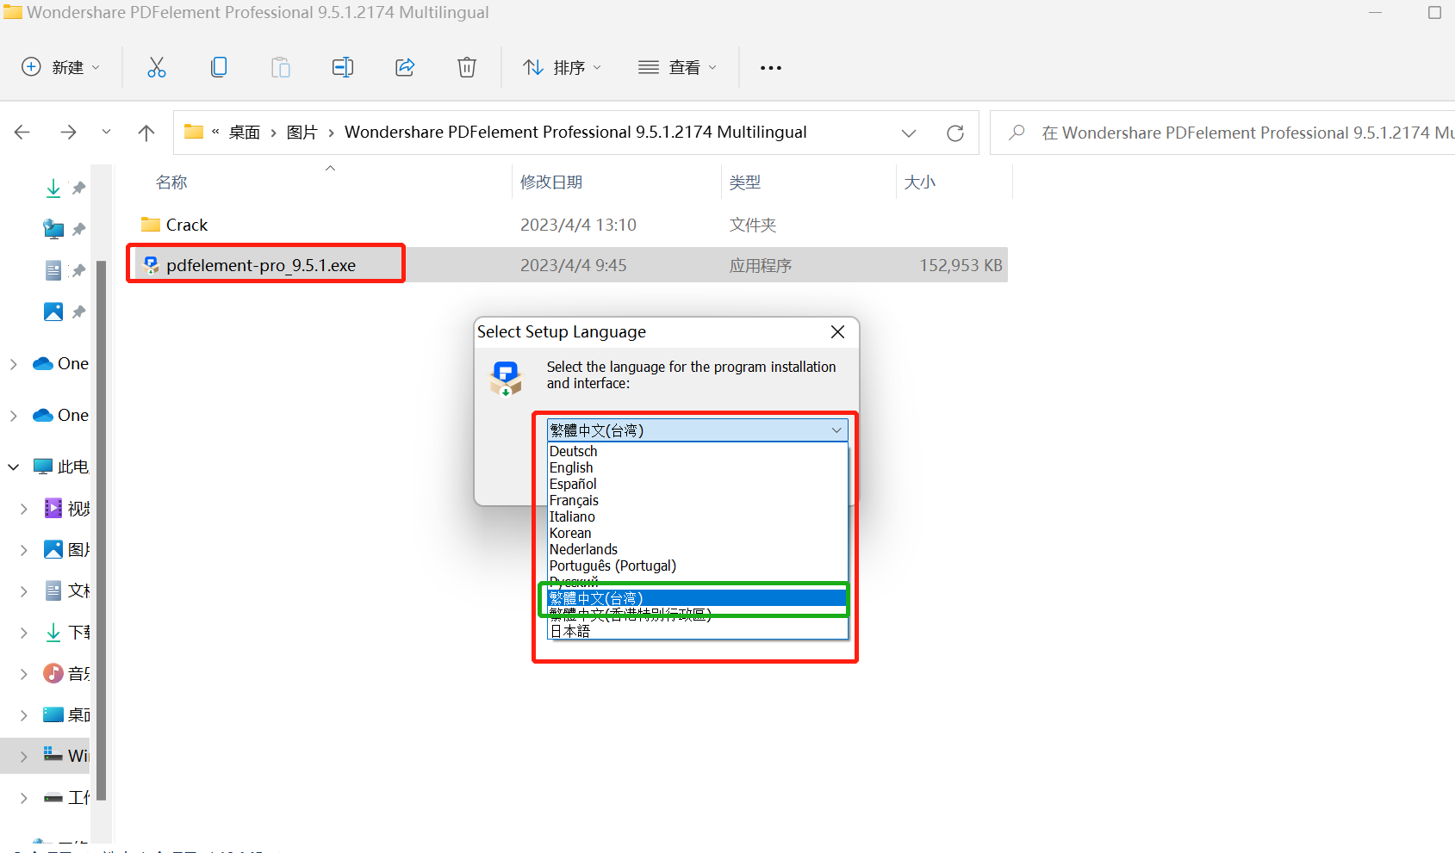The image size is (1455, 853).
Task: Open the Crack folder
Action: click(x=186, y=225)
